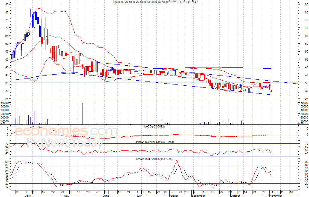
Task: Open the economies.com watermark link
Action: point(66,131)
